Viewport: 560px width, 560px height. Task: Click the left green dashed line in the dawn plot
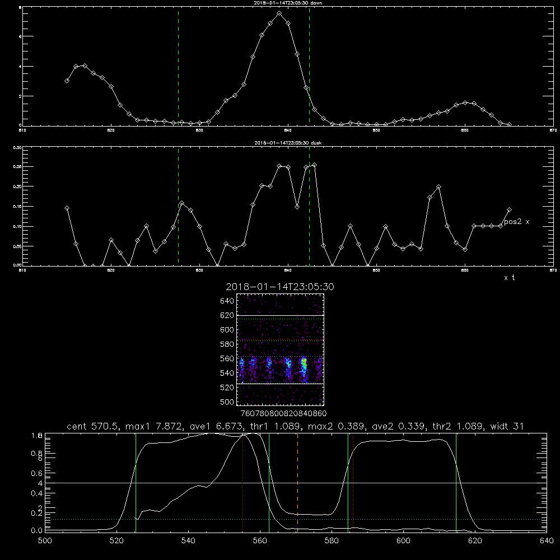178,67
